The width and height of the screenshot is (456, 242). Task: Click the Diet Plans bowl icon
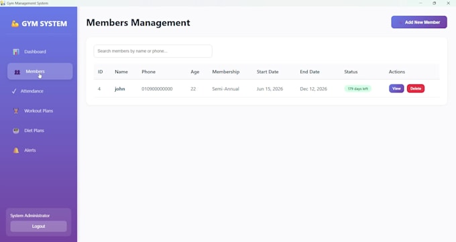16,131
